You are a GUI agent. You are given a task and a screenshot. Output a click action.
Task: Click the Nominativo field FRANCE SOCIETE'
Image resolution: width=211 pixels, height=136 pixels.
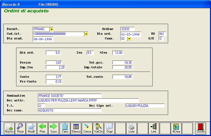[x=70, y=96]
